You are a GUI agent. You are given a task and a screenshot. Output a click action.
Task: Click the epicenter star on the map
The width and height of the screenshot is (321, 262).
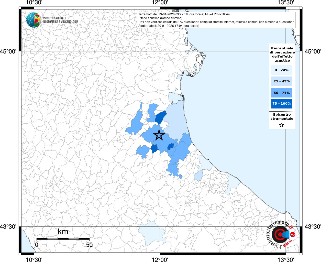159,135
